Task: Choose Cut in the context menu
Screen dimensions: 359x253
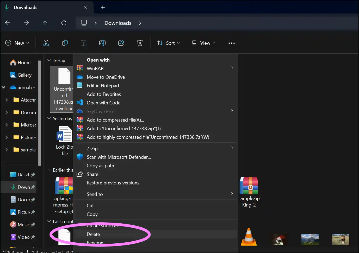Action: click(x=156, y=206)
